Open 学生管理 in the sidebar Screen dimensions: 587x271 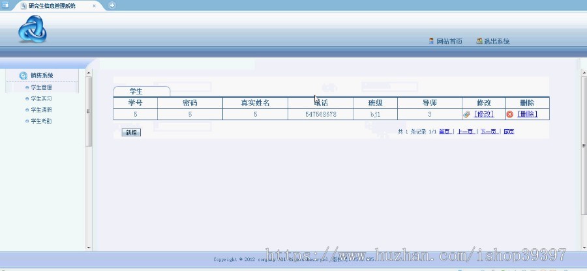[x=41, y=87]
